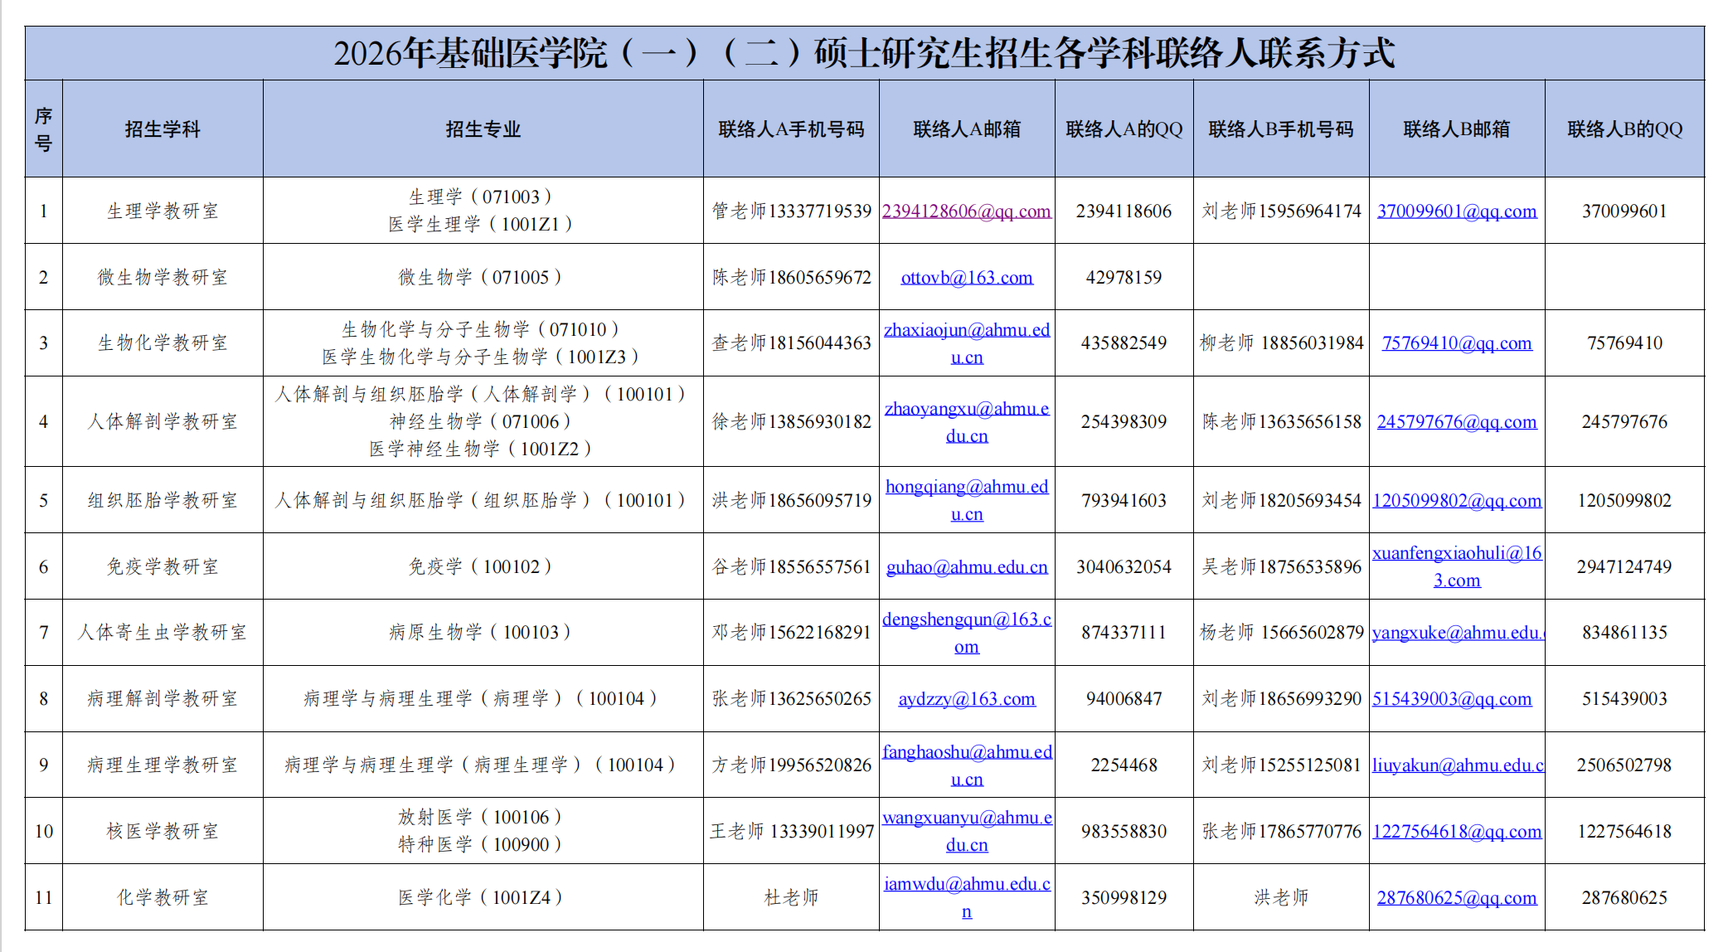Open the 2394128606@qq.com email link
Screen dimensions: 1728x952
[966, 211]
